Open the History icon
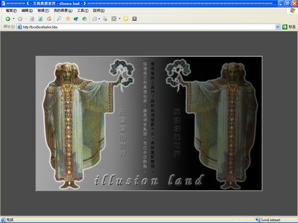Viewport: 298px width, 223px height. (85, 19)
